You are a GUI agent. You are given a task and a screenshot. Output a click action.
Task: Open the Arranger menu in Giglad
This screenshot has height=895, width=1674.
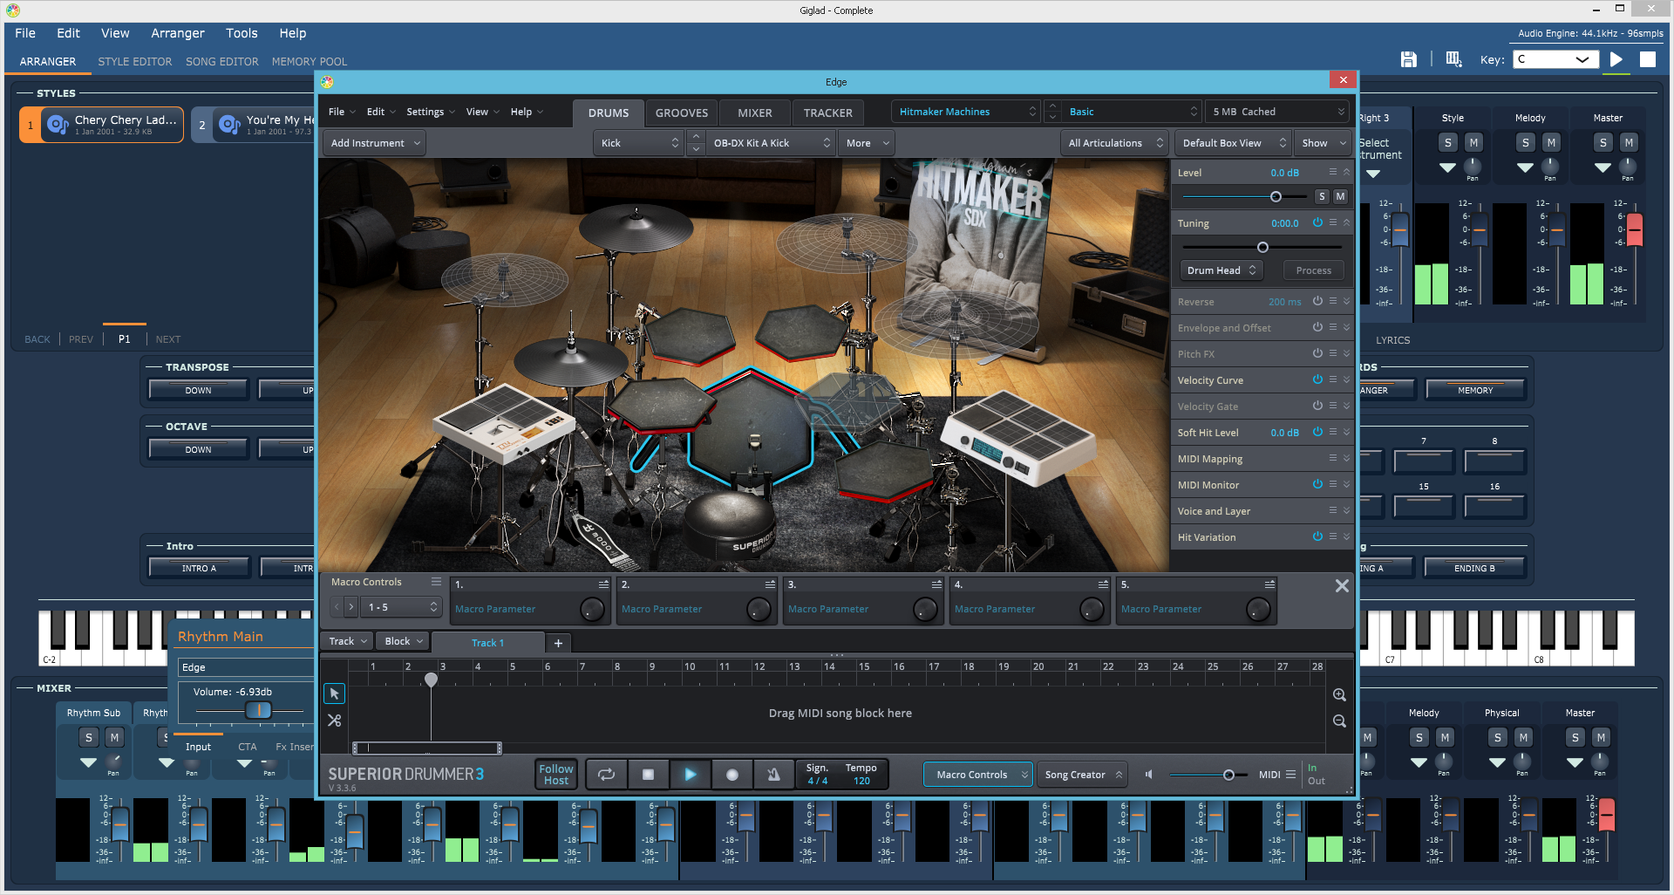pos(178,33)
